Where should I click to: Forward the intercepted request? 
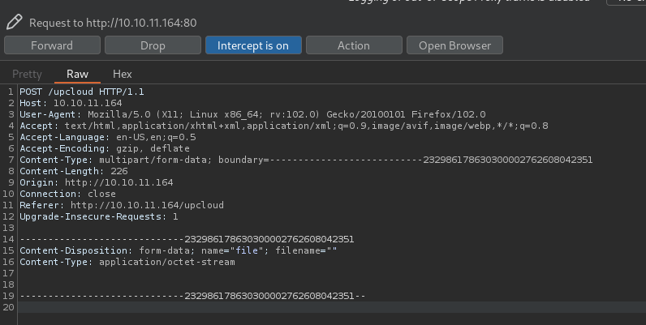52,45
